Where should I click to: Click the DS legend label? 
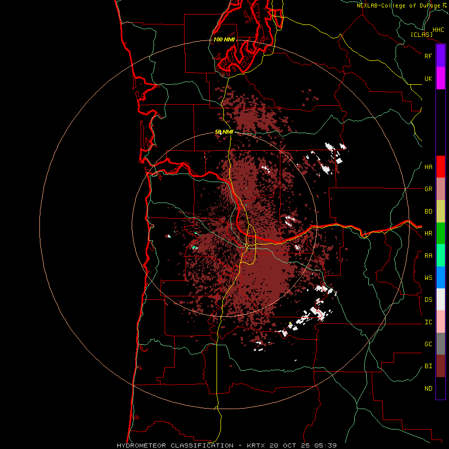click(x=428, y=300)
